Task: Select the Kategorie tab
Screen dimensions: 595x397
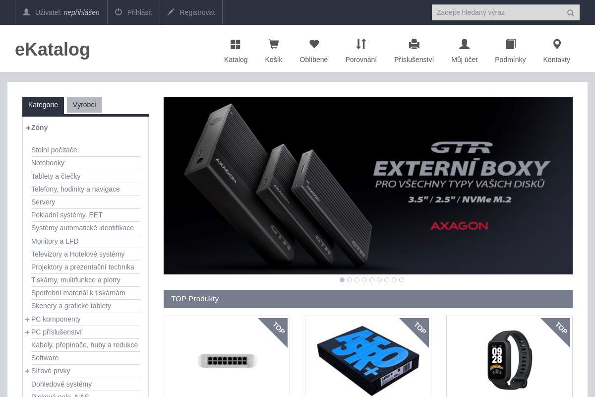Action: pos(43,105)
